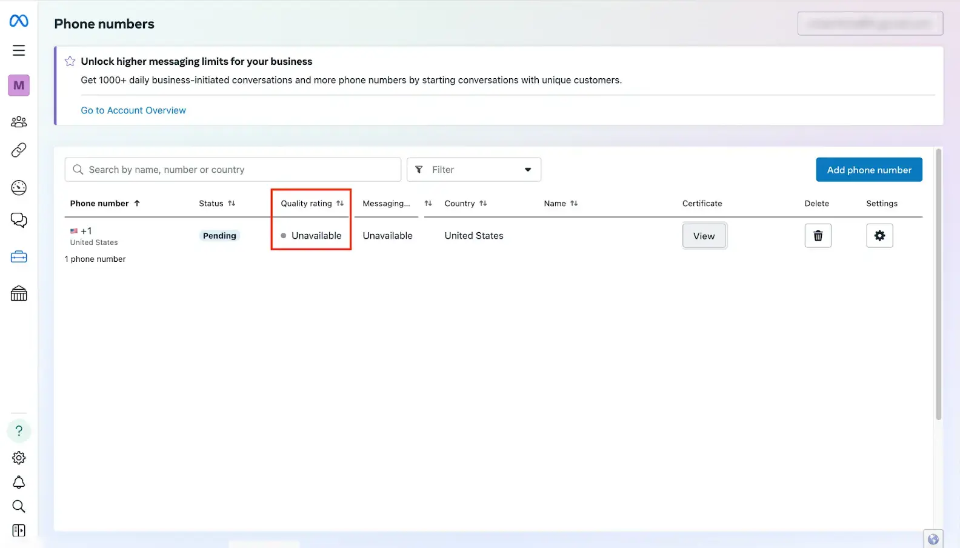Follow the Go to Account Overview link

tap(133, 110)
